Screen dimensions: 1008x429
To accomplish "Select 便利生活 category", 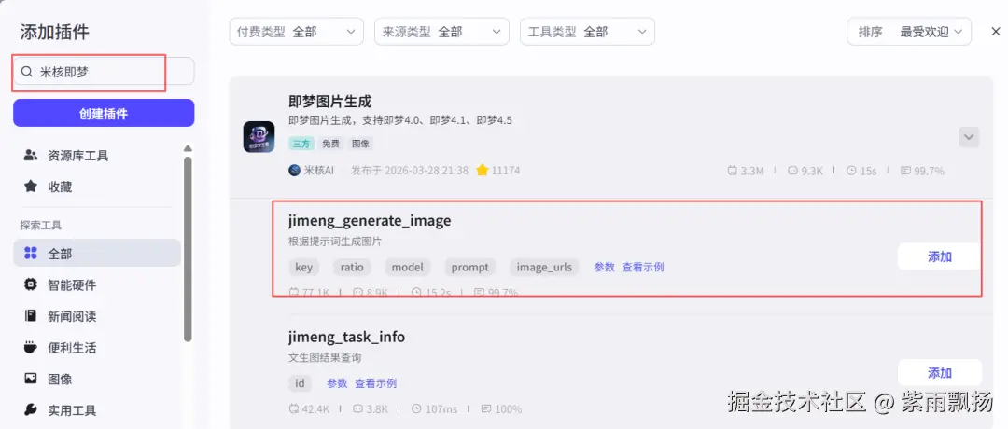I will [97, 348].
